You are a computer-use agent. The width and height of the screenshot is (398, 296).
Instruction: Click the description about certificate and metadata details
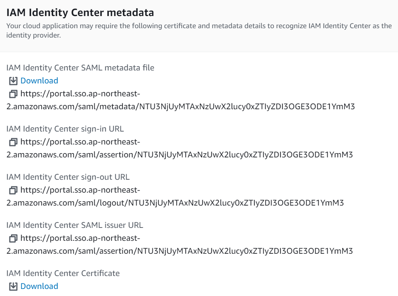[x=199, y=31]
